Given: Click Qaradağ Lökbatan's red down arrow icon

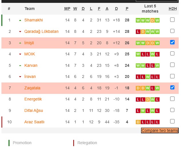Looking at the screenshot, I should pos(20,32).
